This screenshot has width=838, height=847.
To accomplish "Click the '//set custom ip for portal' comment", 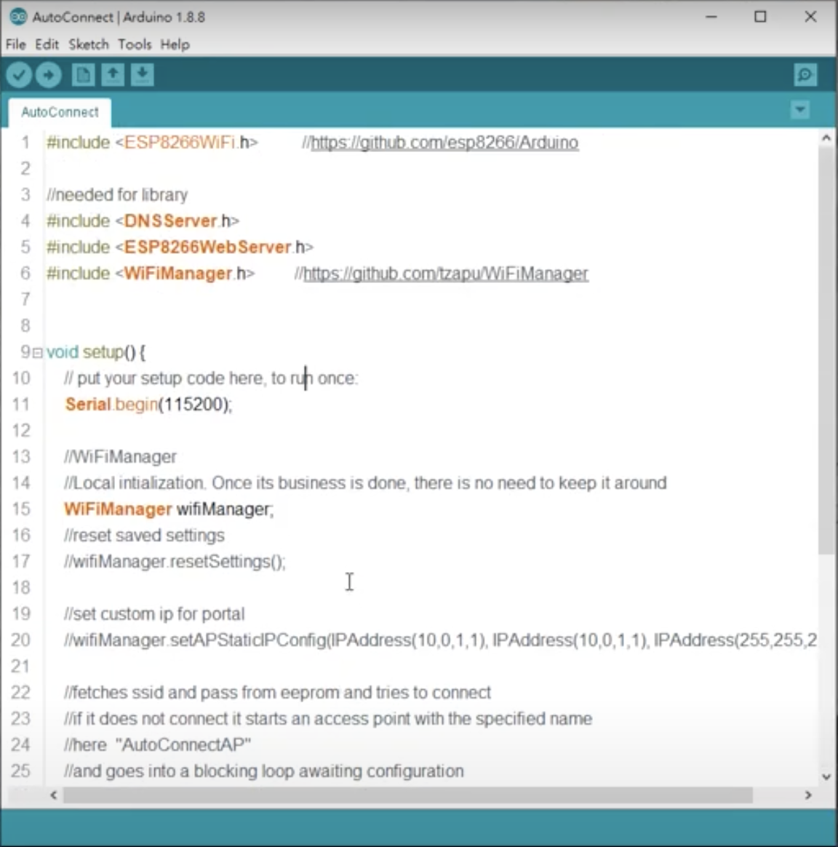I will (x=154, y=614).
